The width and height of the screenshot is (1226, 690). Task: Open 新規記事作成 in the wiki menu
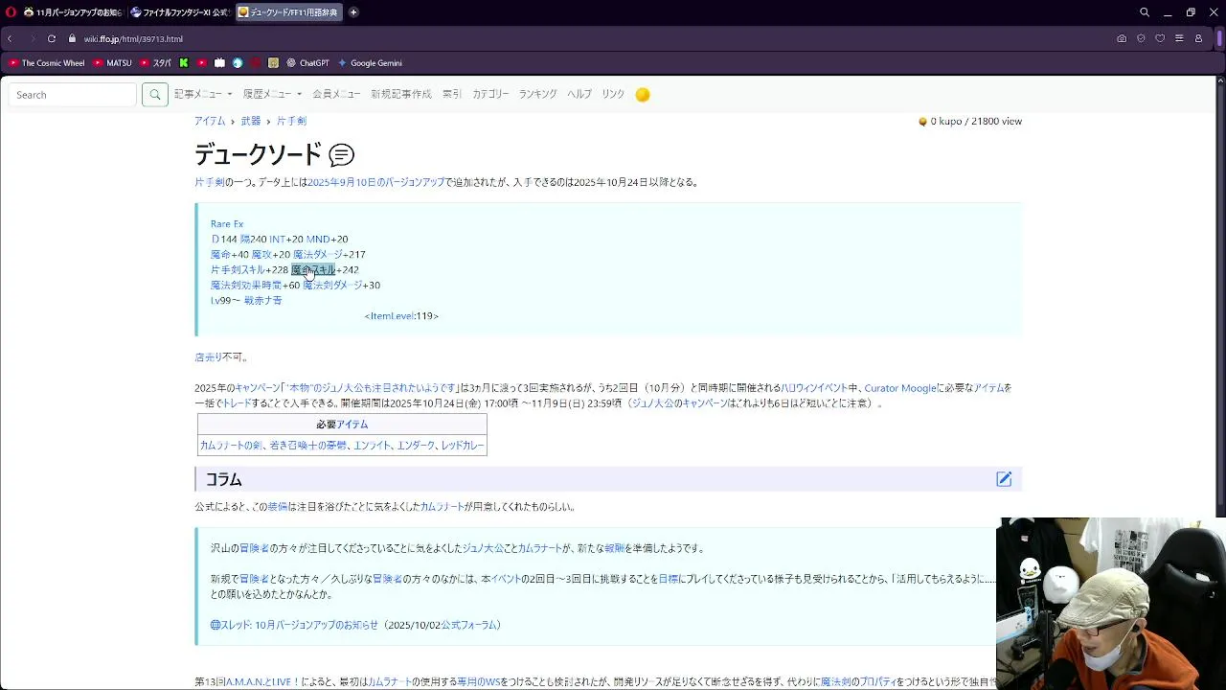[x=401, y=94]
